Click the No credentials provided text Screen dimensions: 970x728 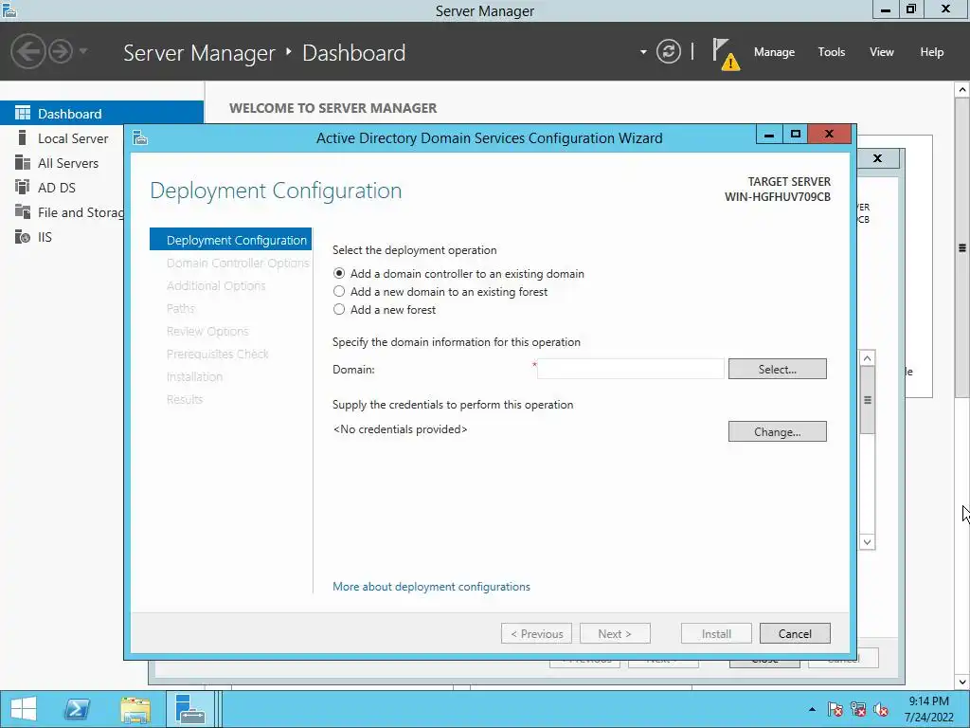pos(401,429)
